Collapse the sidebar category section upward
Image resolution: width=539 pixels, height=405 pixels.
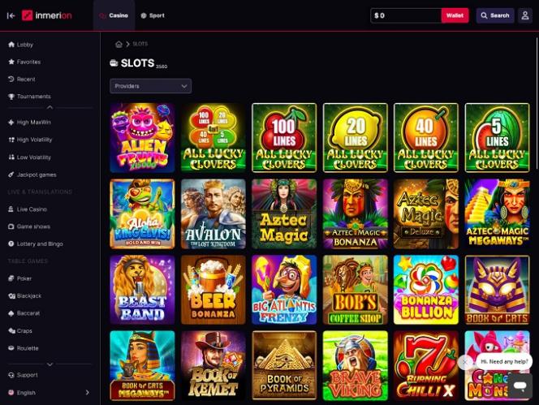point(50,107)
